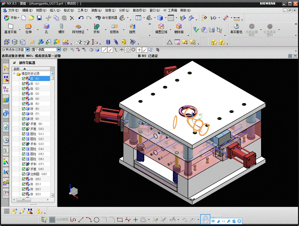Click the Roles sidebar icon
Viewport: 299px width, 226px height.
(6, 183)
